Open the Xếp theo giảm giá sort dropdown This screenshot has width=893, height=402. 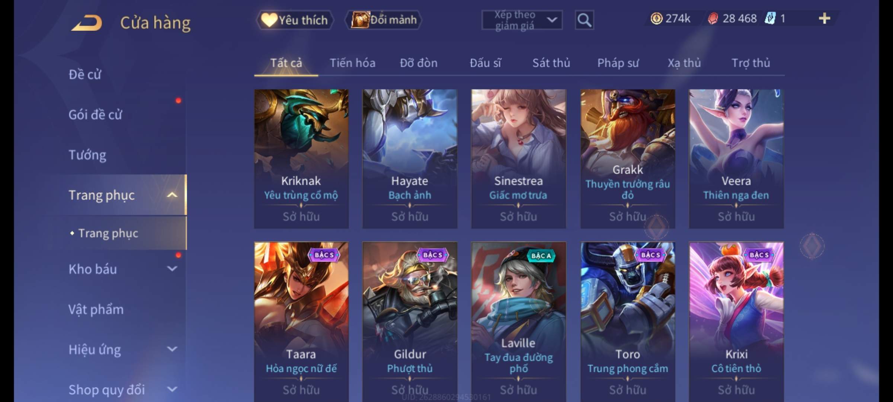[522, 20]
